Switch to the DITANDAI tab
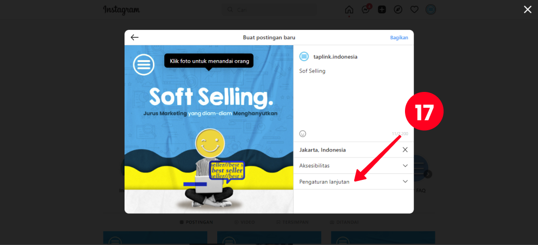Viewport: 538px width, 245px height. tap(344, 222)
